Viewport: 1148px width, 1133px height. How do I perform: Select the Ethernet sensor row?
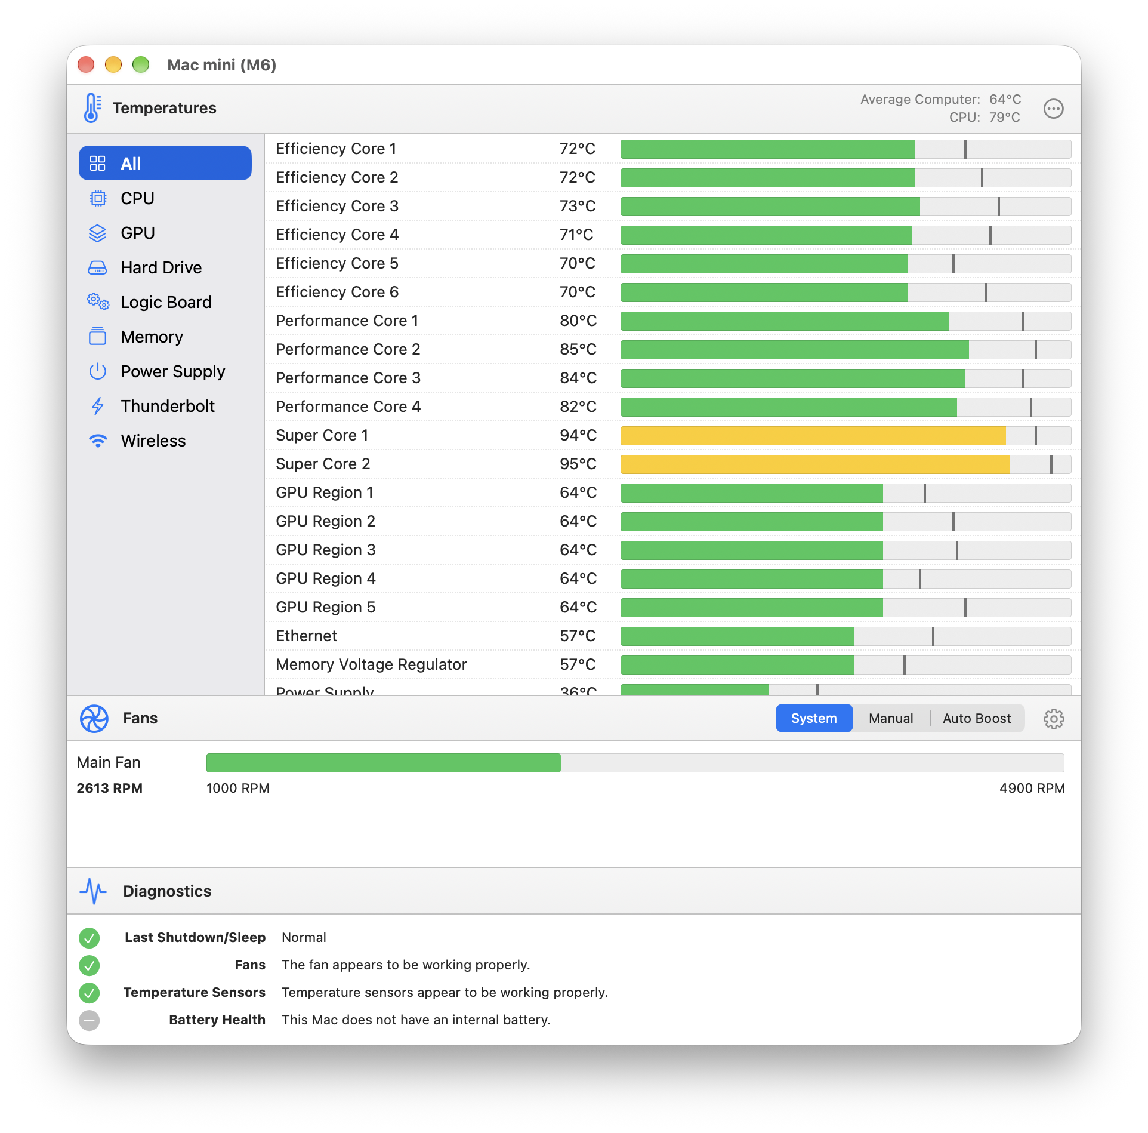click(x=672, y=636)
